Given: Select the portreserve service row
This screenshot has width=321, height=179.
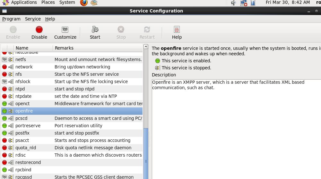Looking at the screenshot, I should [x=72, y=126].
